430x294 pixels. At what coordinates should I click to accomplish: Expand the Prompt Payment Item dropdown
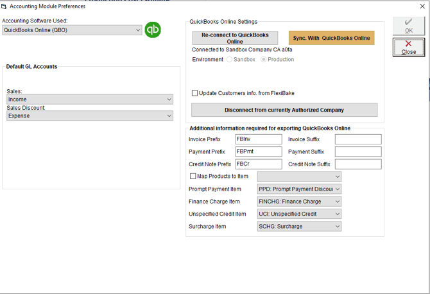[x=299, y=189]
